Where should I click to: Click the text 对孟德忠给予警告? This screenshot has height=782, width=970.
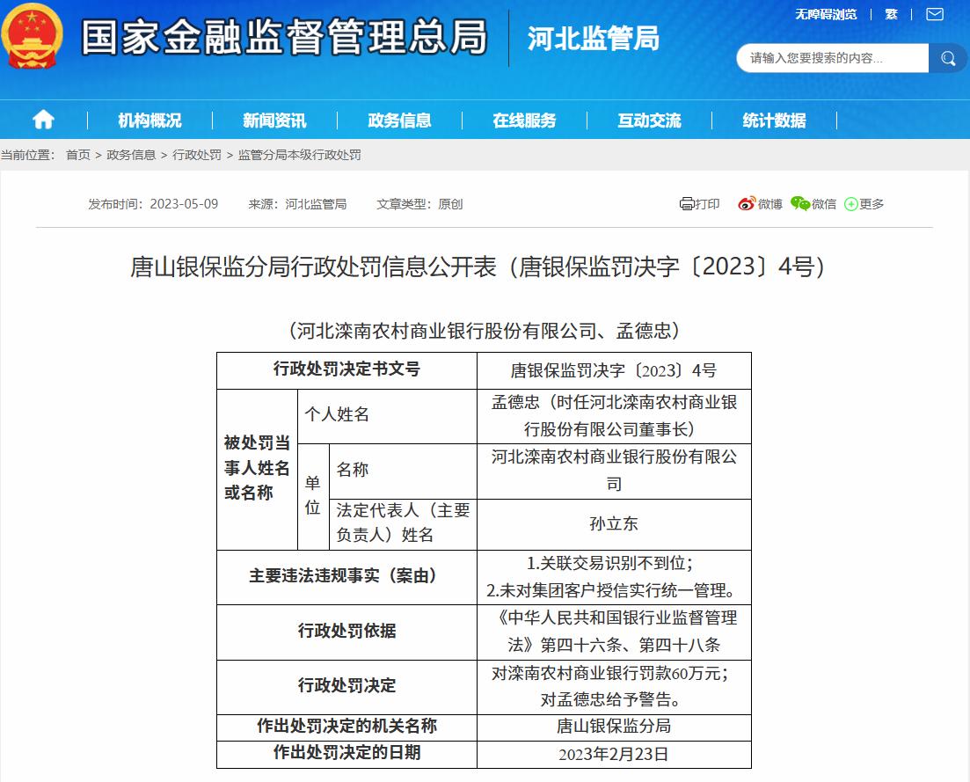610,699
